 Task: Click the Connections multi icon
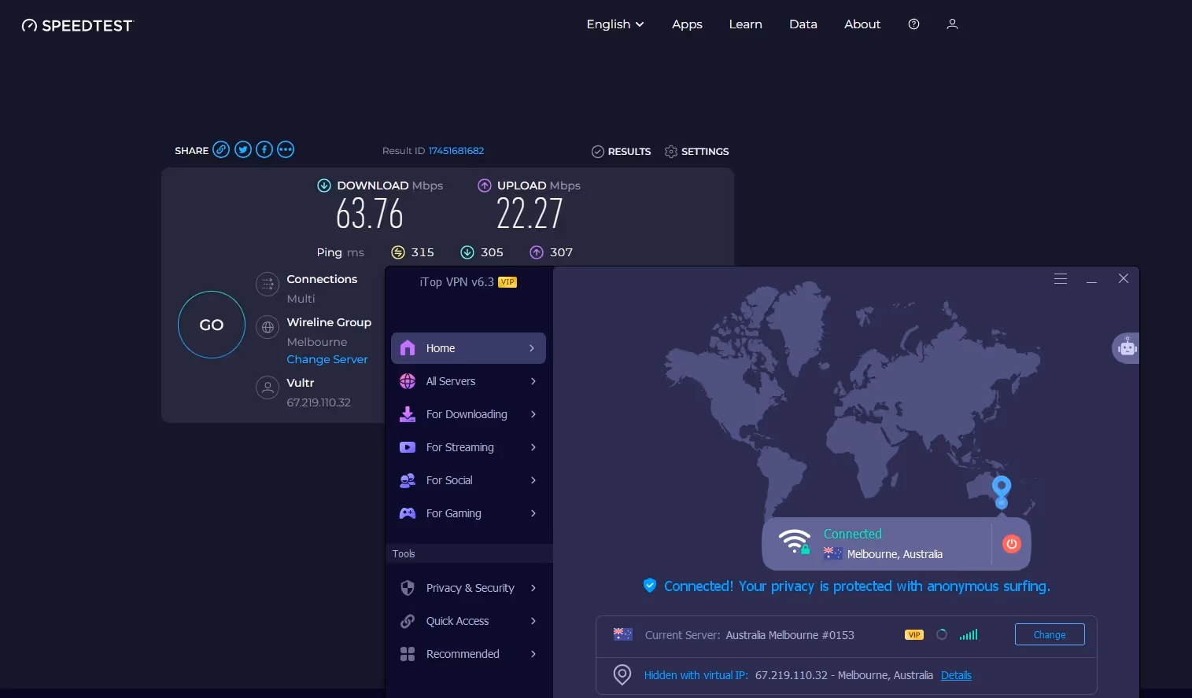click(x=268, y=284)
